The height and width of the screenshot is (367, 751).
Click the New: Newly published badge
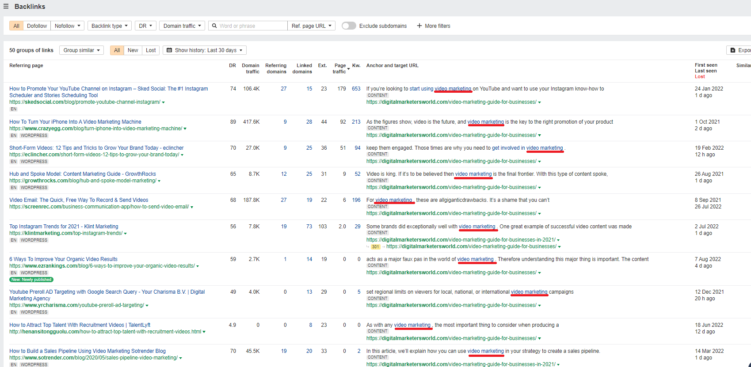[x=31, y=280]
